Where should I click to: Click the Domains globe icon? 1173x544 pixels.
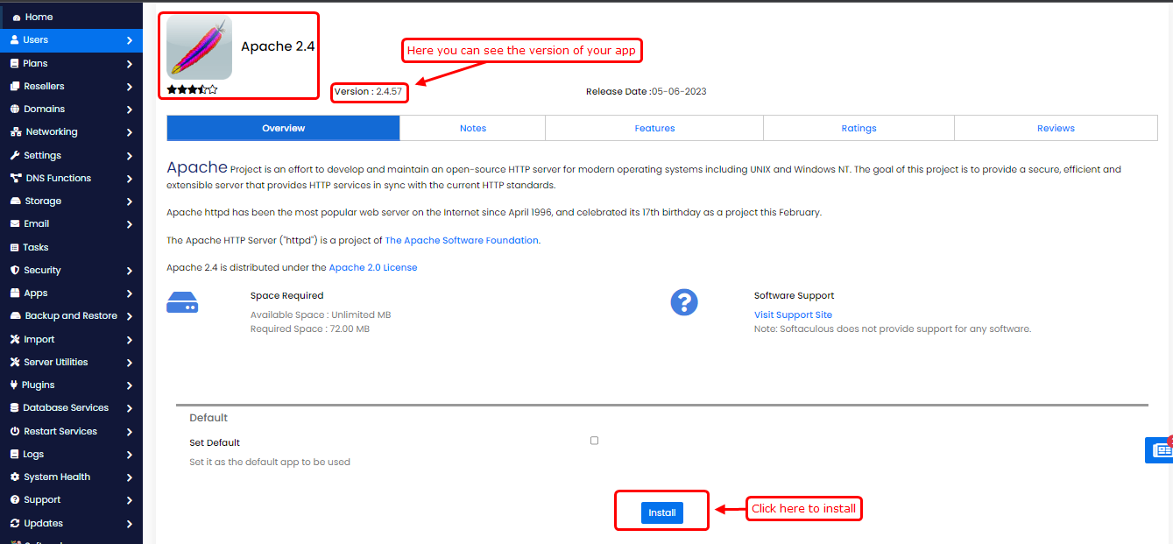tap(15, 110)
